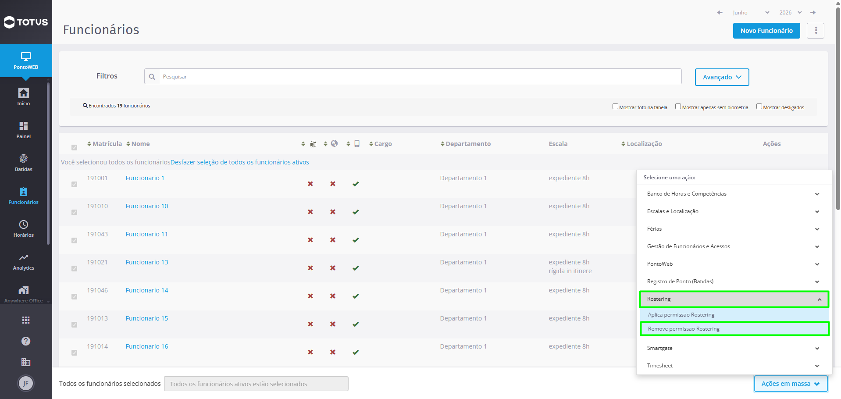Click the Pesquisar search field

(413, 76)
